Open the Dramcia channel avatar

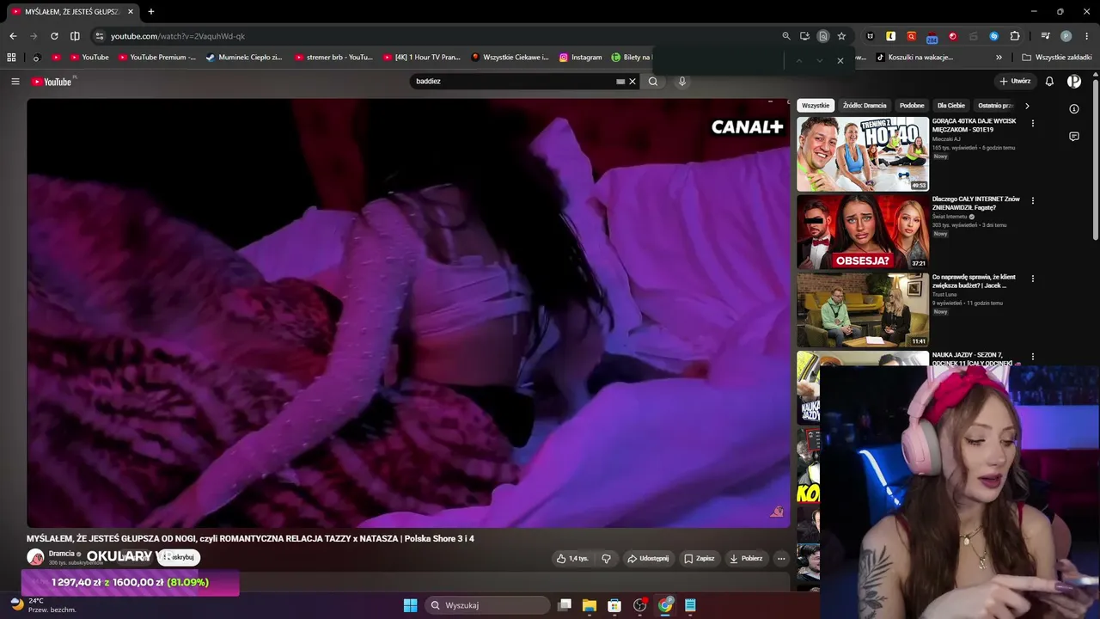[x=35, y=557]
